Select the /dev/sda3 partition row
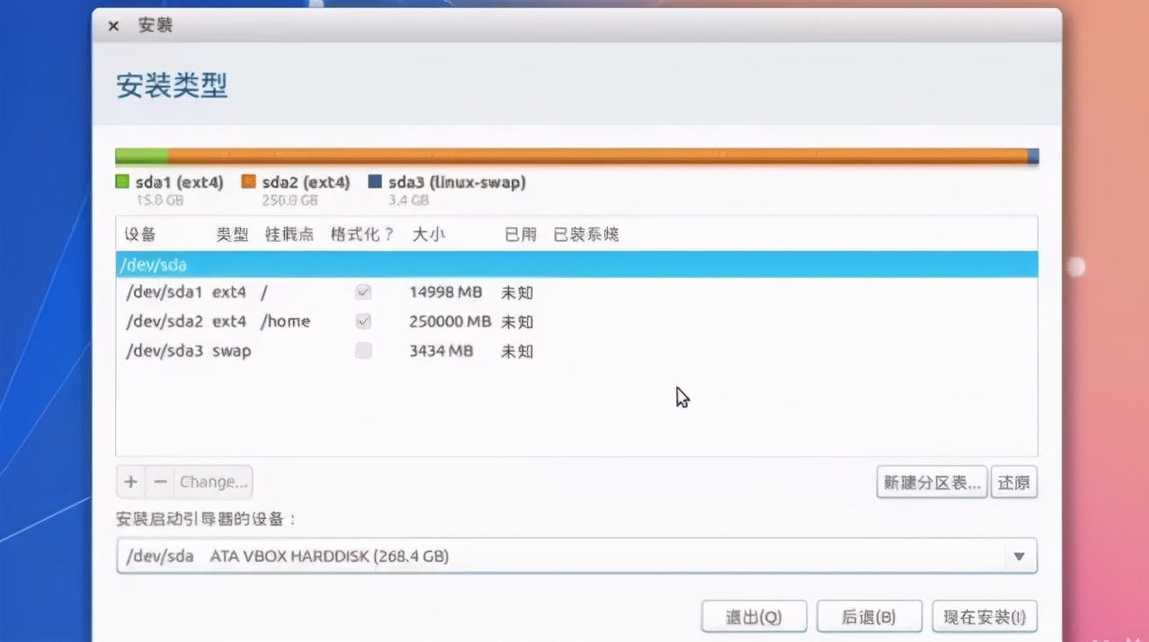The width and height of the screenshot is (1149, 642). [x=576, y=351]
